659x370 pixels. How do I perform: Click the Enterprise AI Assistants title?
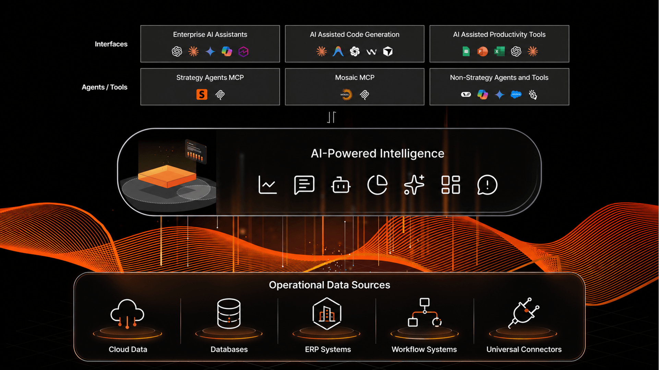click(x=210, y=35)
